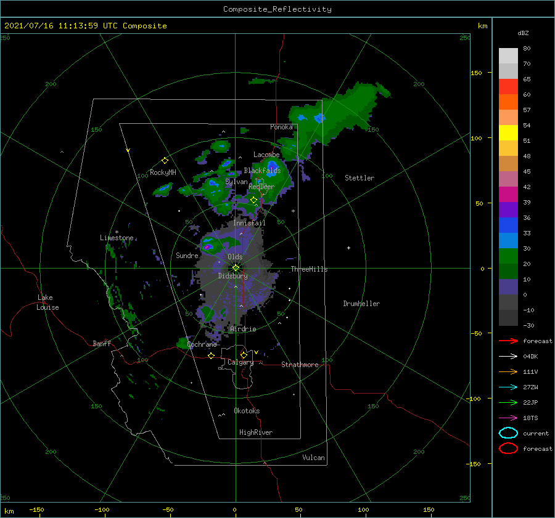This screenshot has height=518, width=555.
Task: Click the red 65 dBZ legend swatch
Action: (508, 86)
